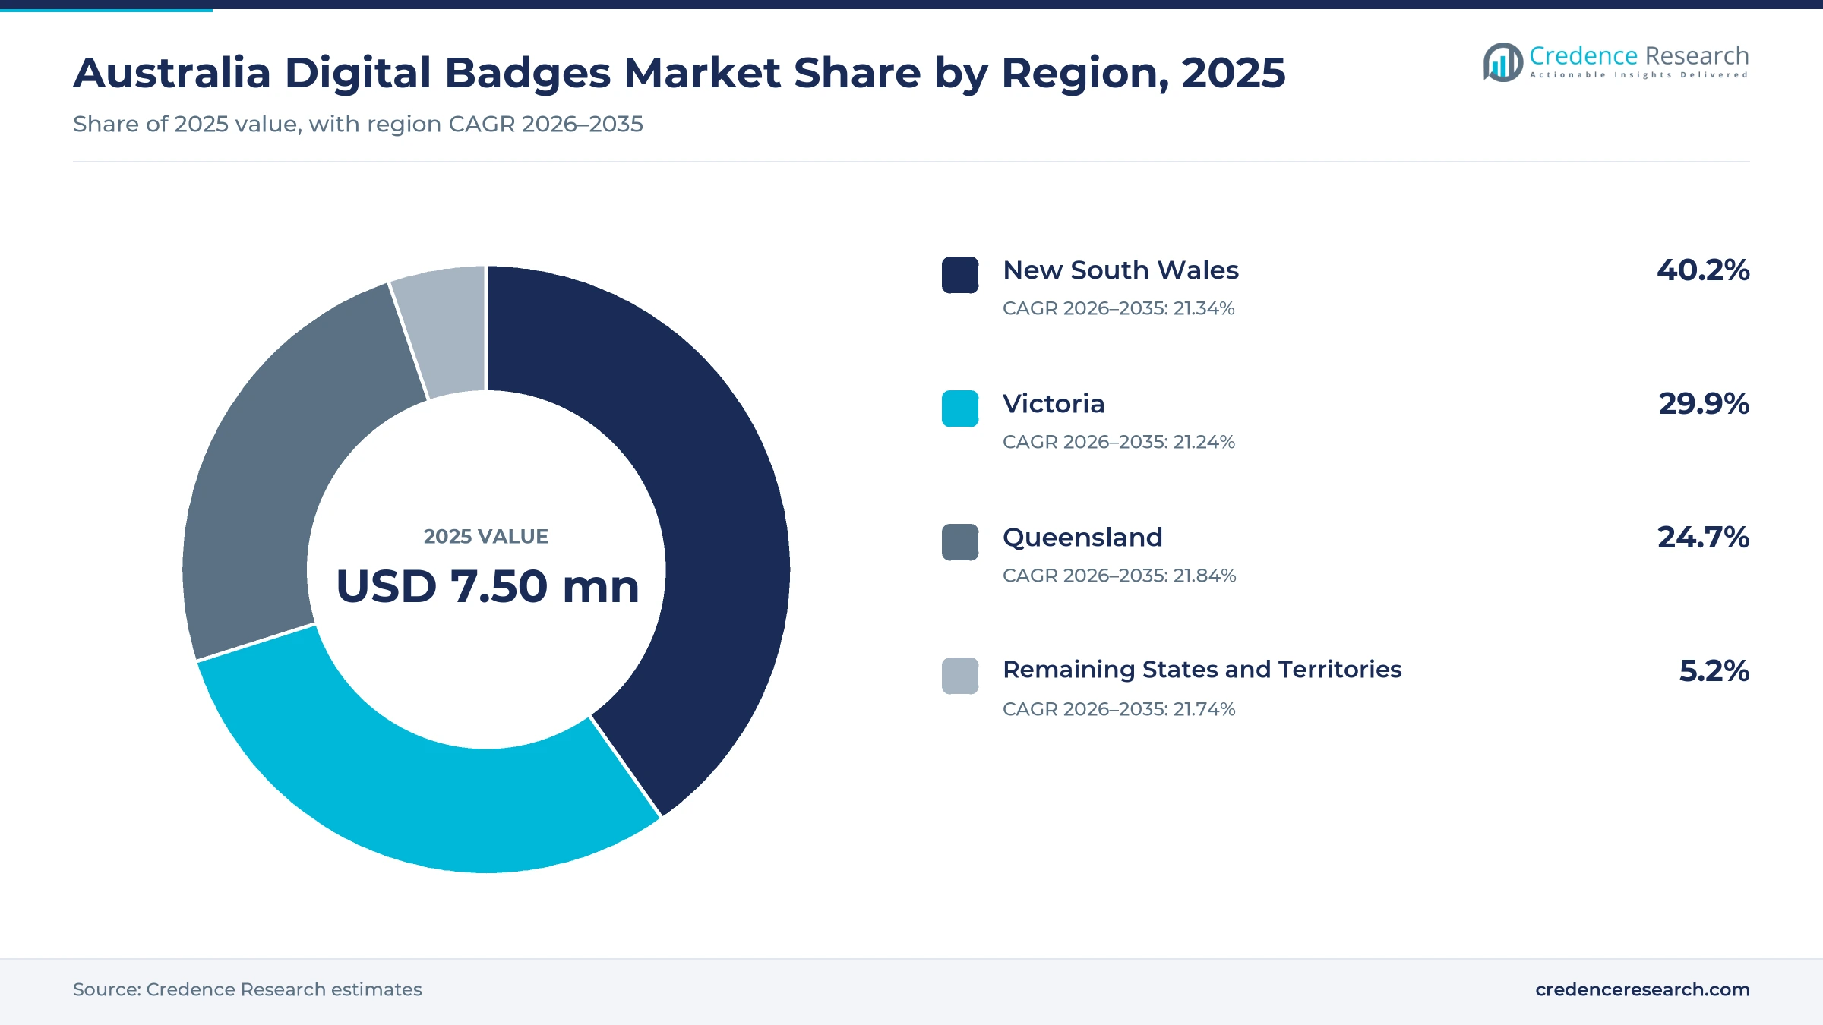Screen dimensions: 1823x1025
Task: Click the New South Wales legend swatch
Action: (x=960, y=275)
